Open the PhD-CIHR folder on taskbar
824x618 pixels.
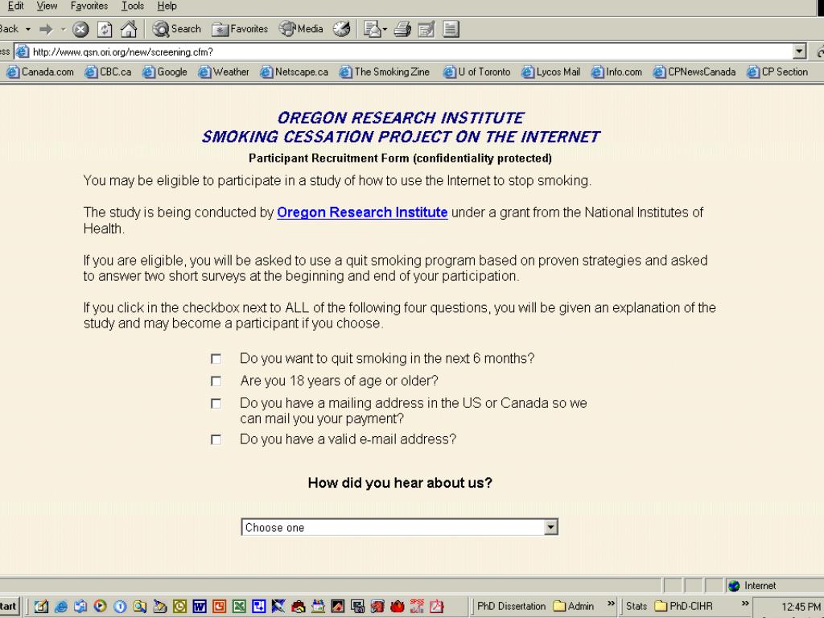pos(684,607)
